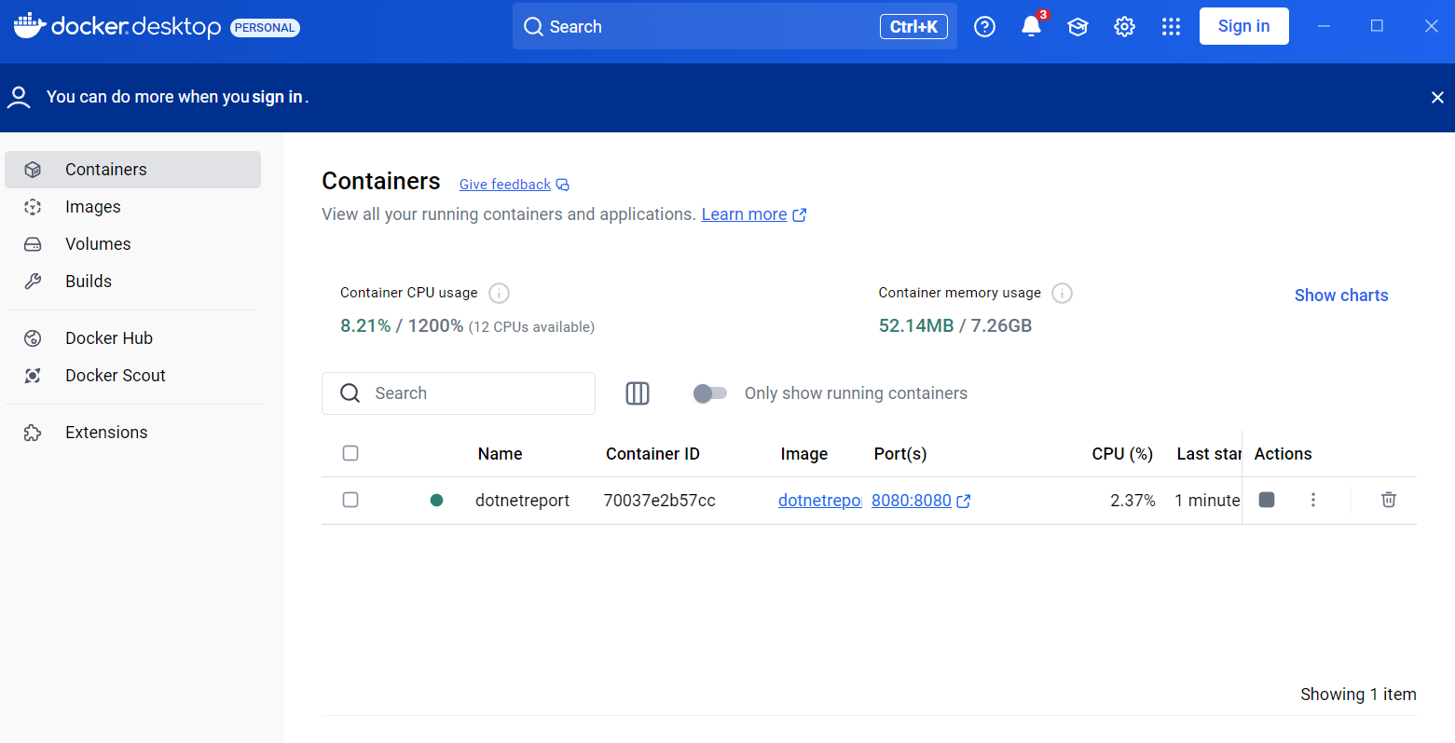Check the dotnetreport row checkbox
Screen dimensions: 1455x743
(350, 500)
